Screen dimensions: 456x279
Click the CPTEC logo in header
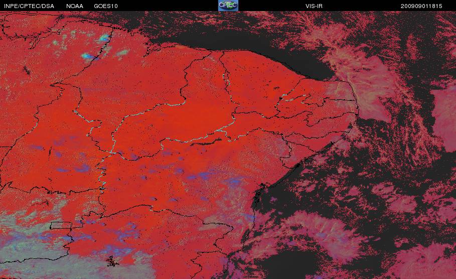[x=228, y=6]
